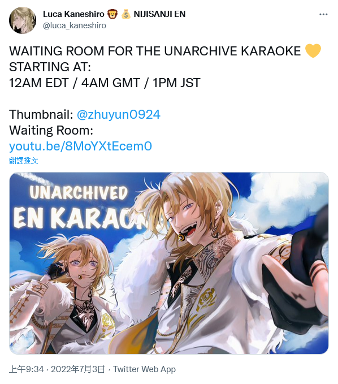Click the 2022年7月3日 date
This screenshot has height=384, width=338.
[x=78, y=369]
